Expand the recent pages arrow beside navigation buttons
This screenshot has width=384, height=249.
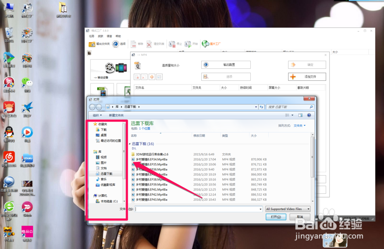click(x=104, y=107)
